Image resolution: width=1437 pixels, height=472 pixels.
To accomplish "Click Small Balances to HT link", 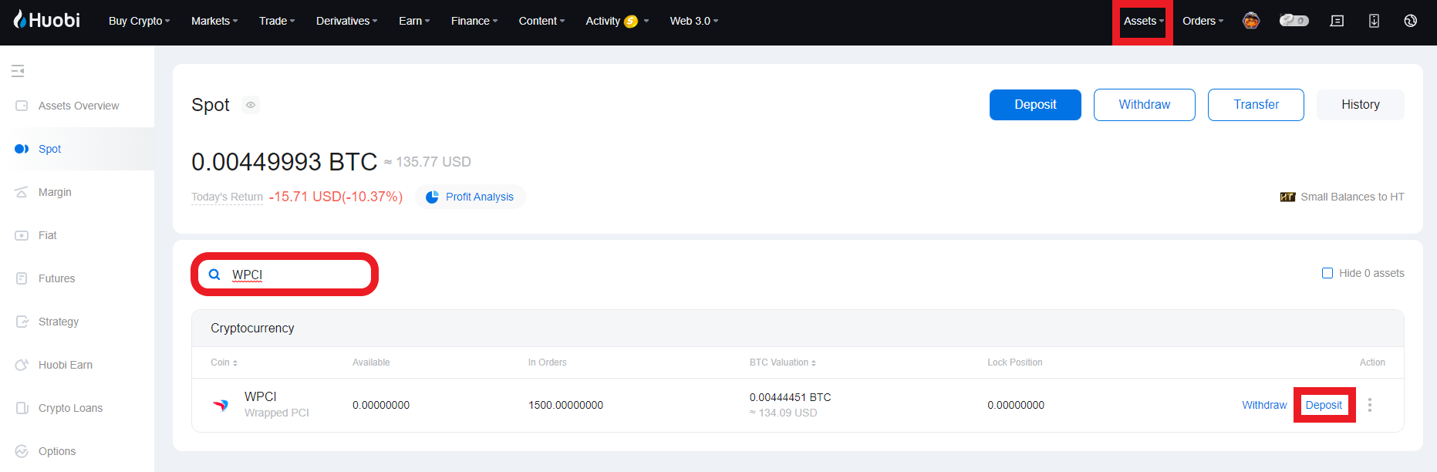I will point(1352,197).
